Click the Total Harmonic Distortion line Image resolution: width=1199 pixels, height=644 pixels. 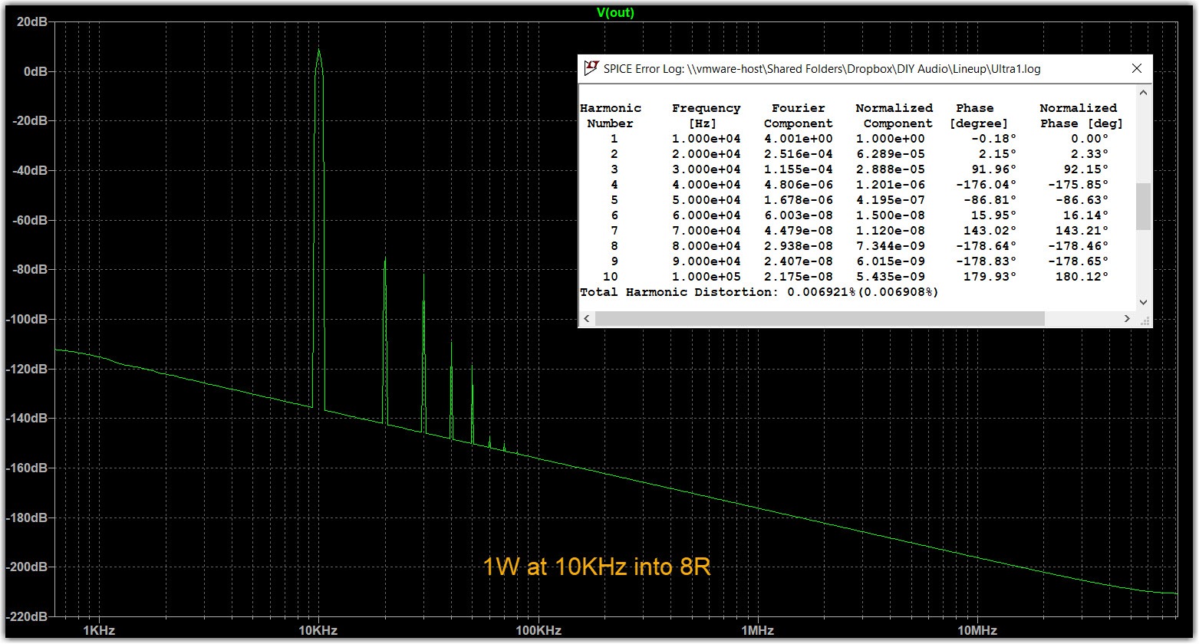759,292
